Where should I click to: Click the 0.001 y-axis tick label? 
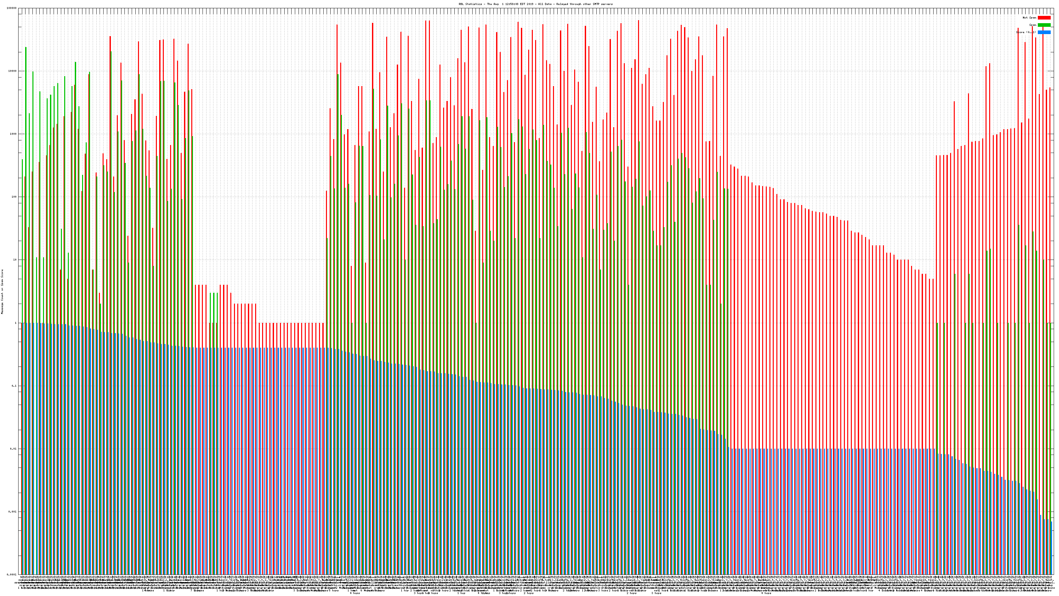tap(13, 512)
